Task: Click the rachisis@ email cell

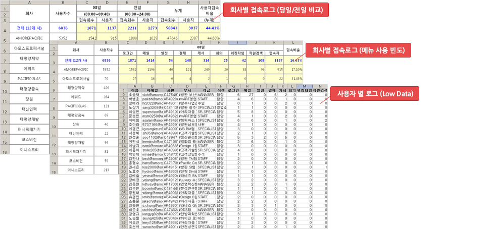Action: (x=153, y=209)
